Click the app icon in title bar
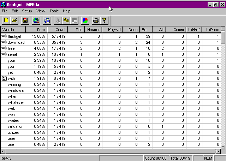 tap(3, 5)
